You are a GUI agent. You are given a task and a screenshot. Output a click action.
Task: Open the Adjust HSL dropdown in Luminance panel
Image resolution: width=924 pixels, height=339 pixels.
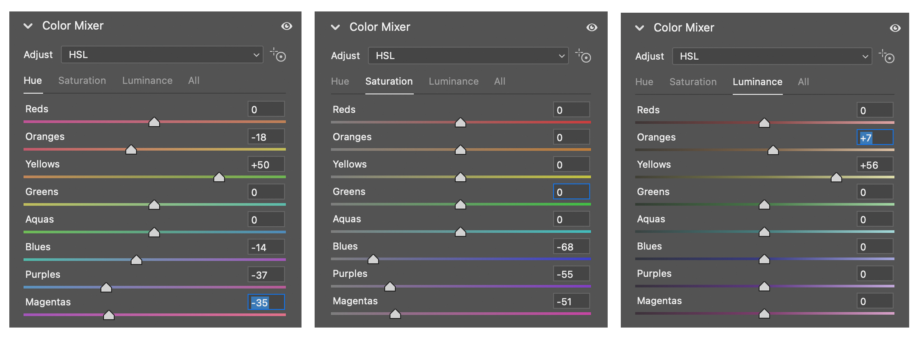pyautogui.click(x=772, y=56)
